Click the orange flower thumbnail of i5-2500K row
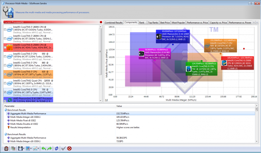This screenshot has height=153, width=261. point(10,48)
